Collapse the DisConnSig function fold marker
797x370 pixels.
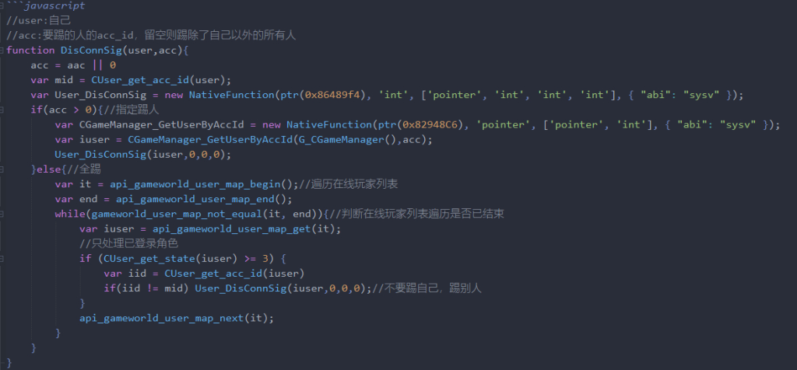(2, 51)
